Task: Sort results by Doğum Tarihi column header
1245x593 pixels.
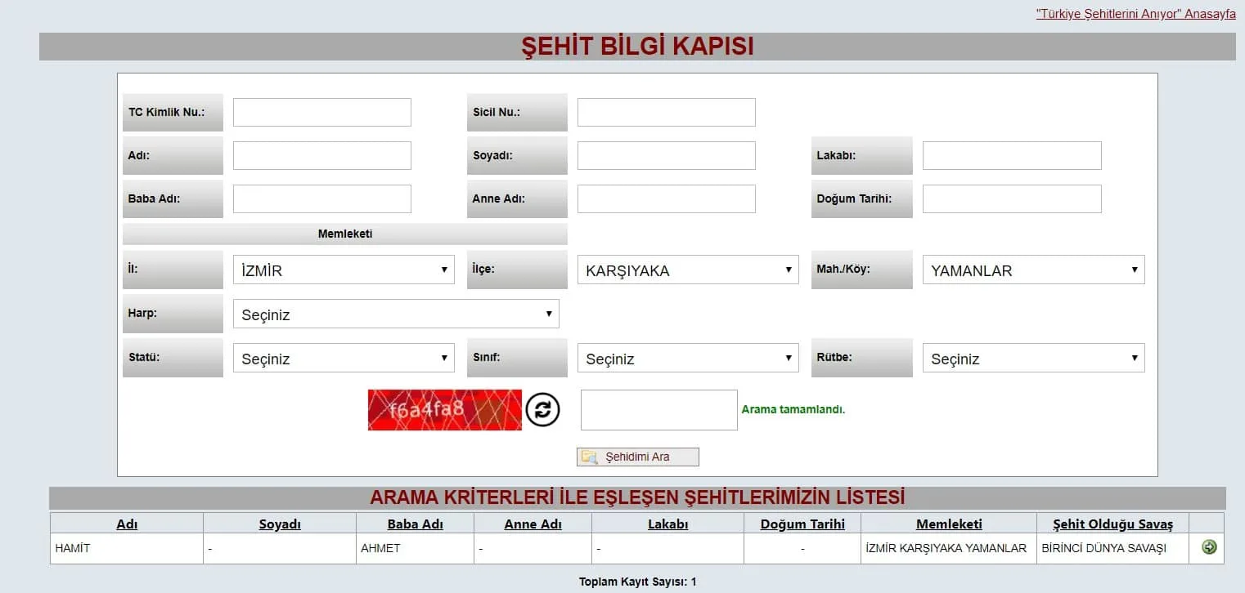Action: click(802, 524)
